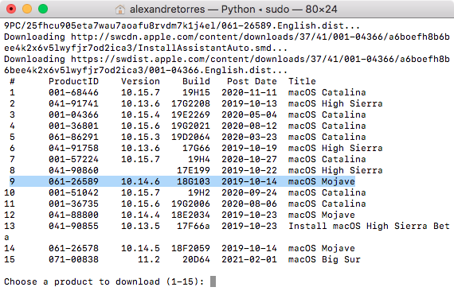
Task: Click 'InstallAssistantAuto.smd' in the download line
Action: click(205, 48)
